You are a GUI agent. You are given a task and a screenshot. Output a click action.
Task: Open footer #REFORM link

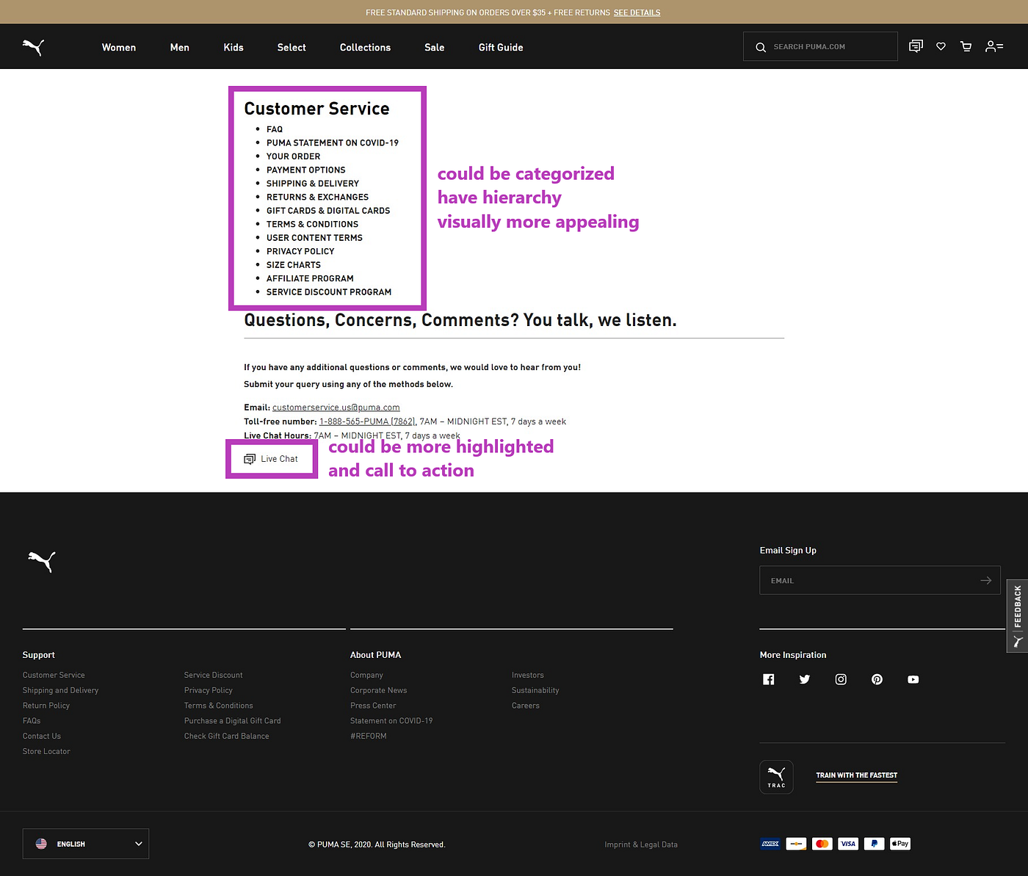pos(369,736)
